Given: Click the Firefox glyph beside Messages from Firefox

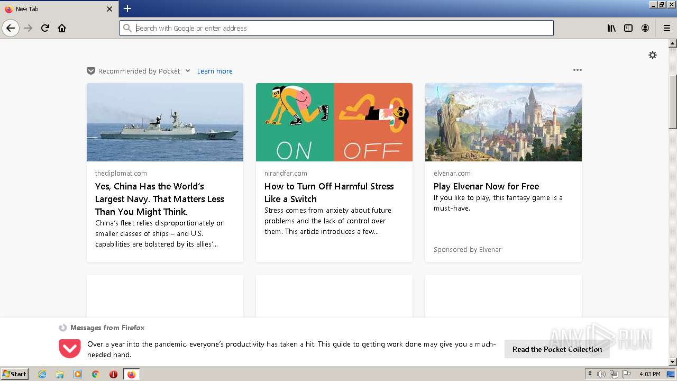Looking at the screenshot, I should (x=63, y=328).
